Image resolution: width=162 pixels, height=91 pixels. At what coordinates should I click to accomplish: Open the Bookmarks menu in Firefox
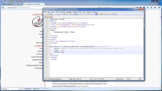(x=19, y=1)
